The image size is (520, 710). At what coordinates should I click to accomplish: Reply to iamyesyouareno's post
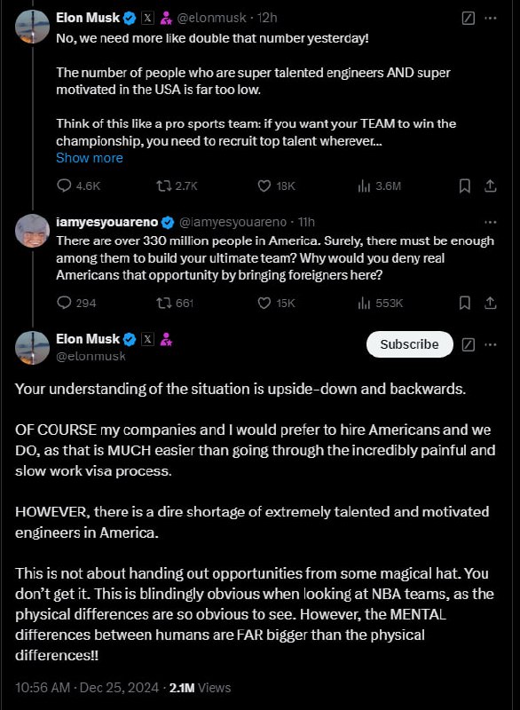(x=64, y=303)
